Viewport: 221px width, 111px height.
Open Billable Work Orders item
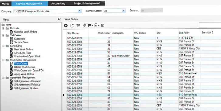click(25, 67)
